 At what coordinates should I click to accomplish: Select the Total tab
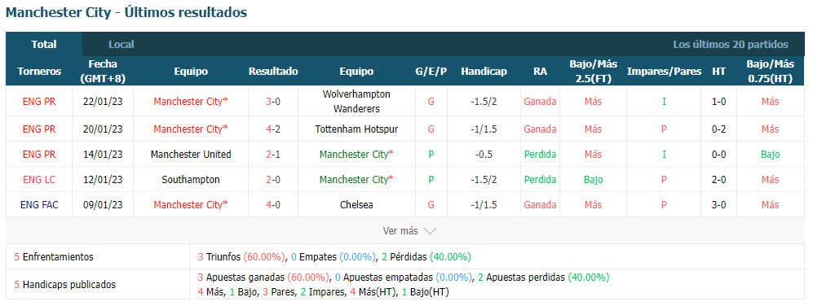pos(44,45)
